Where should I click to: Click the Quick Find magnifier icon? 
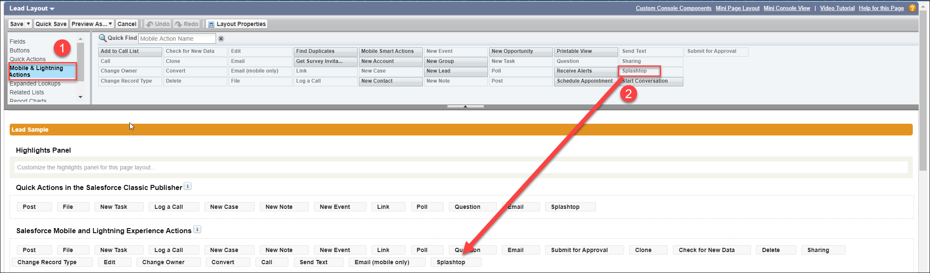click(x=103, y=38)
